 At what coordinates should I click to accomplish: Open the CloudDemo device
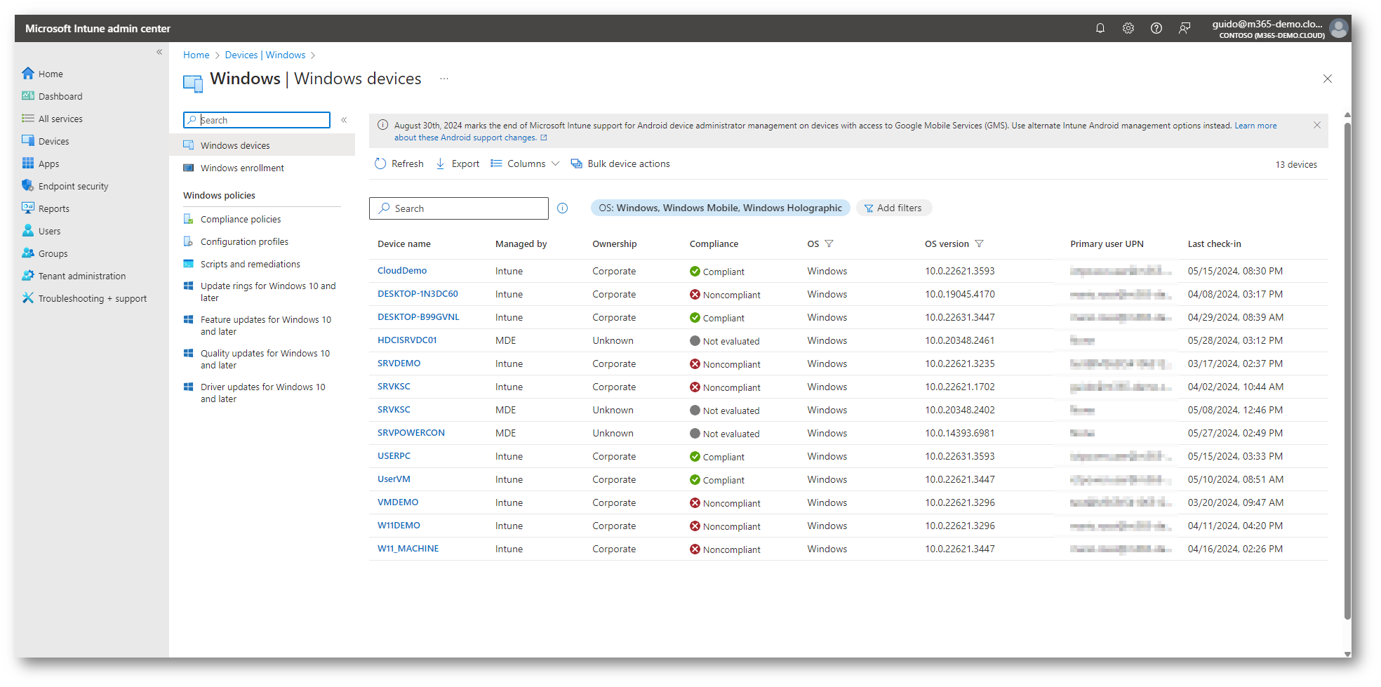pos(402,270)
